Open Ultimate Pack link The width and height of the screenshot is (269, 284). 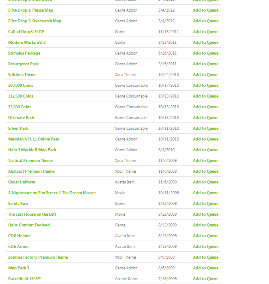click(21, 118)
